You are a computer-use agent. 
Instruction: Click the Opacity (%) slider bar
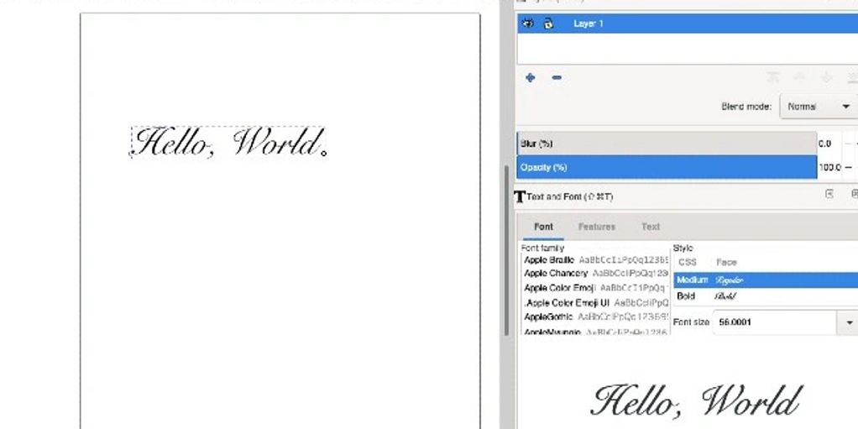pyautogui.click(x=667, y=167)
